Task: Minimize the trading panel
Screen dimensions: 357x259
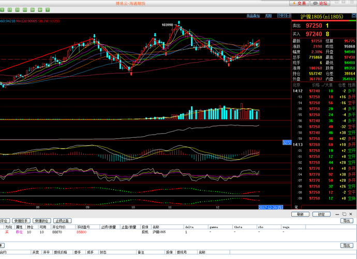Action: (337, 214)
